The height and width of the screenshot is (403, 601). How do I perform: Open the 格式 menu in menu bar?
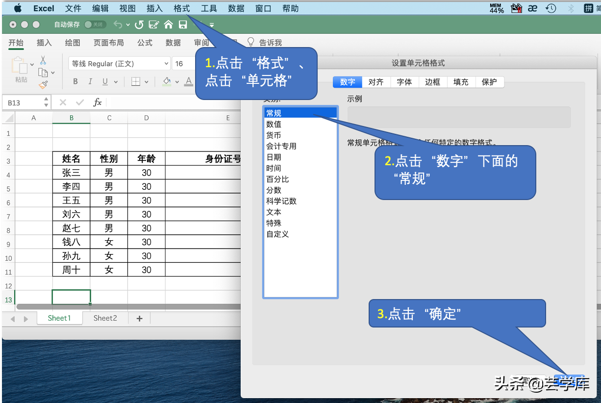pos(181,8)
